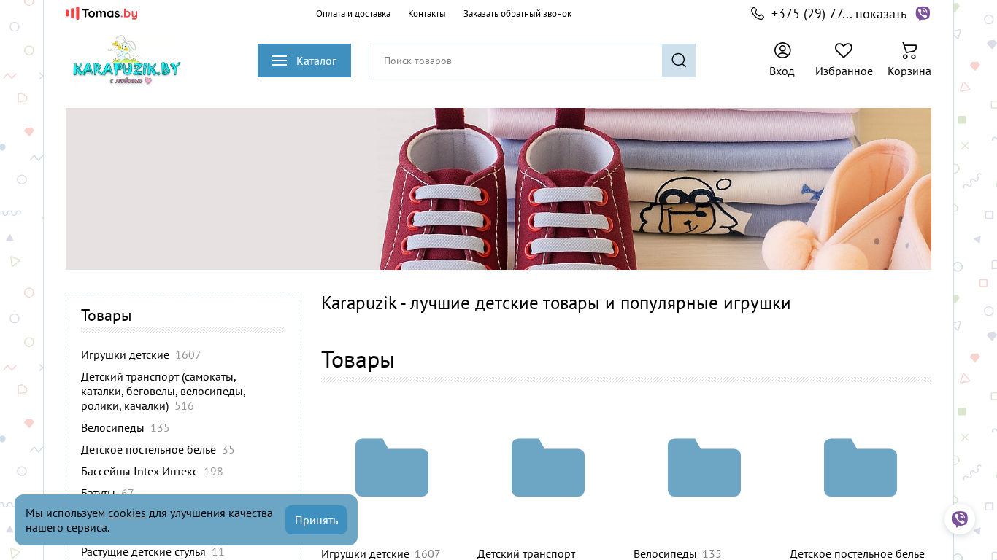Screen dimensions: 997x560
Task: Click the baby shoes banner image
Action: tap(498, 189)
